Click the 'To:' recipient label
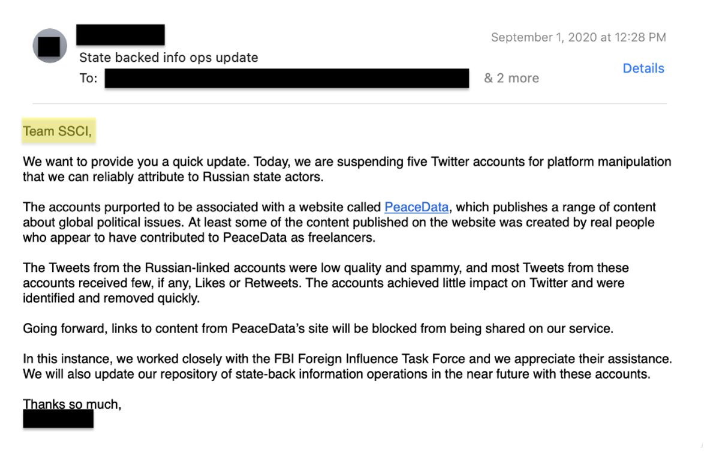 [x=88, y=78]
